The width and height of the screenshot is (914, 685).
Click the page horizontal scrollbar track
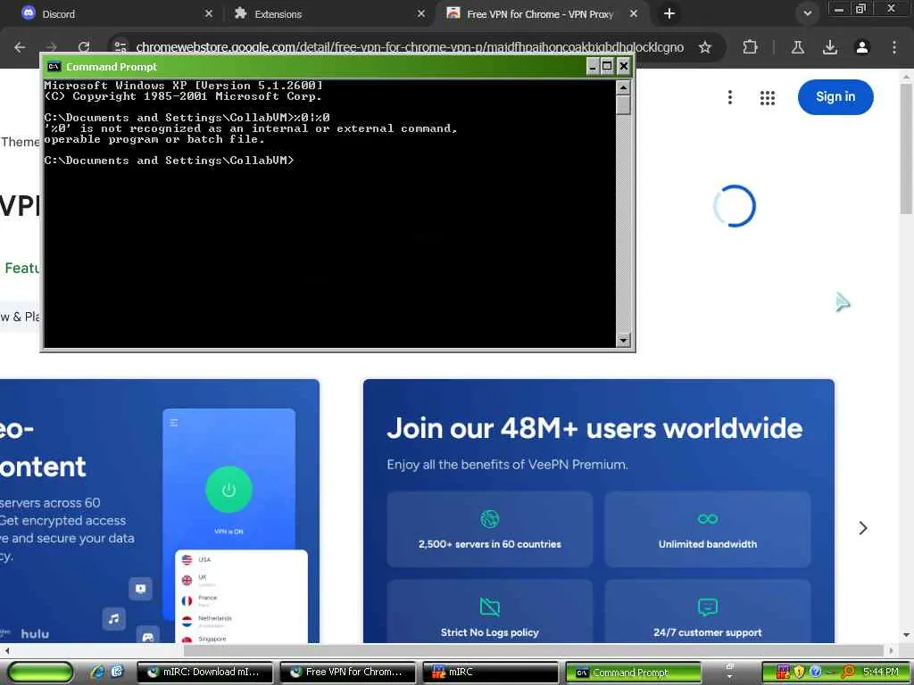[449, 650]
